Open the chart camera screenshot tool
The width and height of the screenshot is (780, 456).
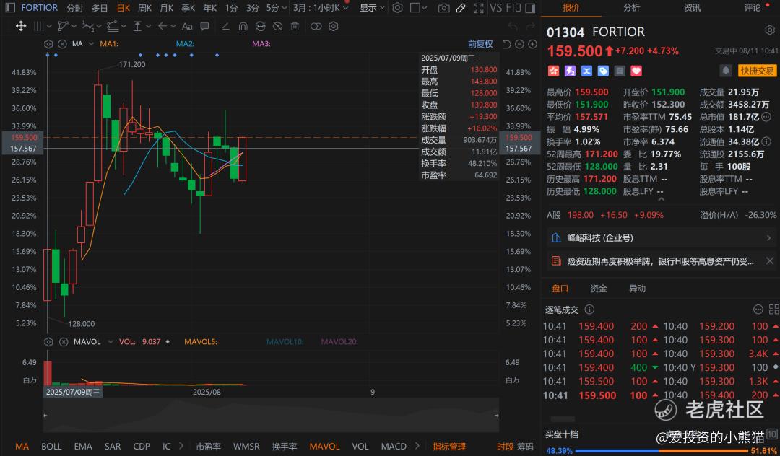coord(443,8)
